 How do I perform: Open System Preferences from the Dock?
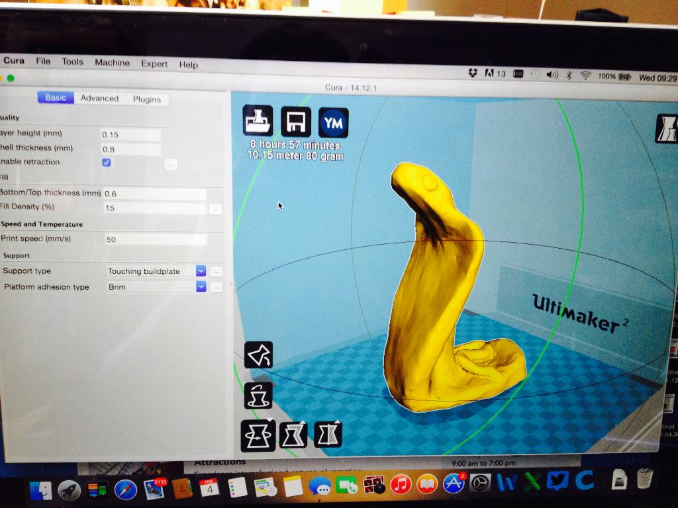click(480, 483)
